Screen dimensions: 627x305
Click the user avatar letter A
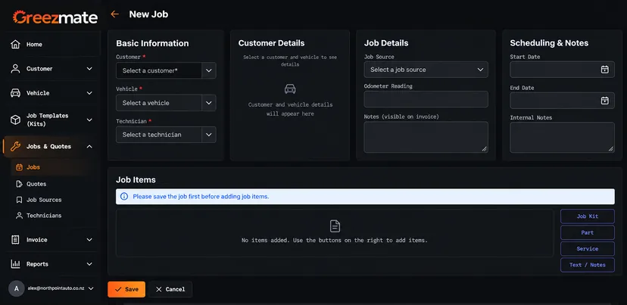coord(17,288)
